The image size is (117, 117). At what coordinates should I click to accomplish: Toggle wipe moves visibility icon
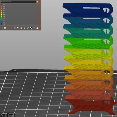pos(5,28)
